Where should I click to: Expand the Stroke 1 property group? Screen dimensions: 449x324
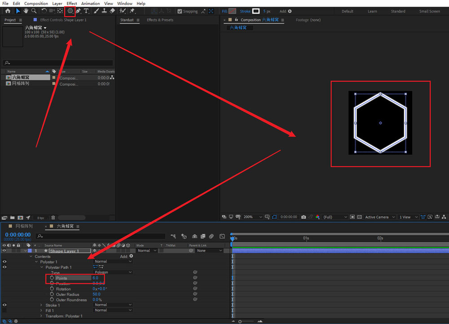pyautogui.click(x=41, y=305)
